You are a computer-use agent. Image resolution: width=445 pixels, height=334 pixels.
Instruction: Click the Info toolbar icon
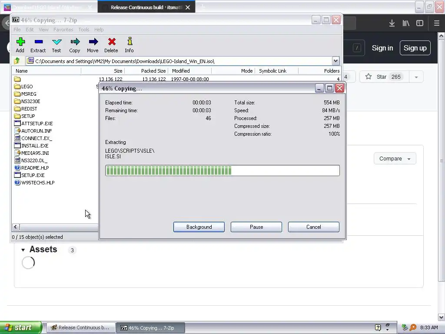coord(130,45)
